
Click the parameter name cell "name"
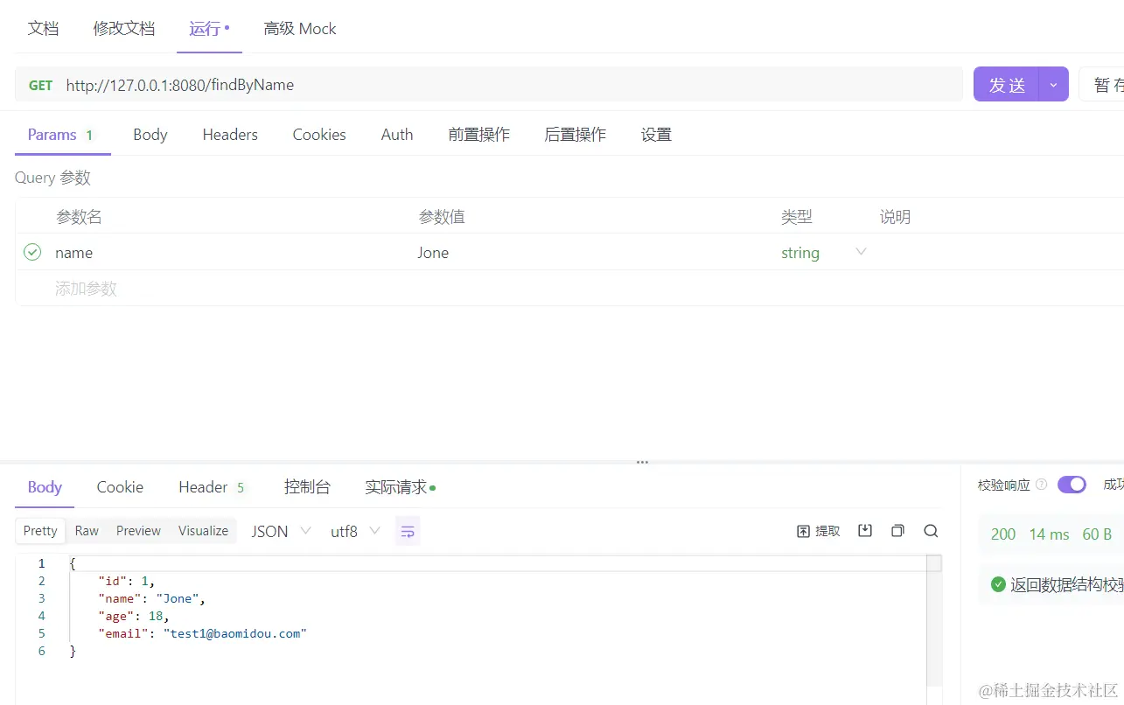(73, 253)
